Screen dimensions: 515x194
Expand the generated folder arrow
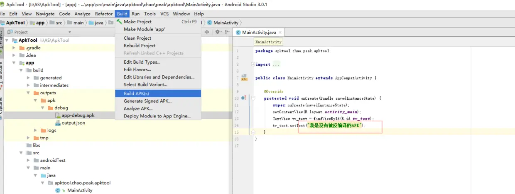click(28, 78)
